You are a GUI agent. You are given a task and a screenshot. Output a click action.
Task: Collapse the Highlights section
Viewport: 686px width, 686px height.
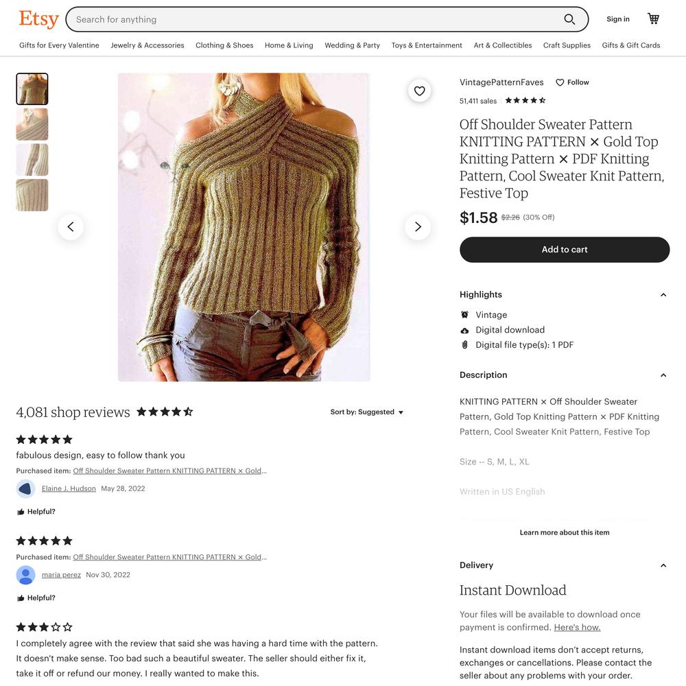click(663, 295)
